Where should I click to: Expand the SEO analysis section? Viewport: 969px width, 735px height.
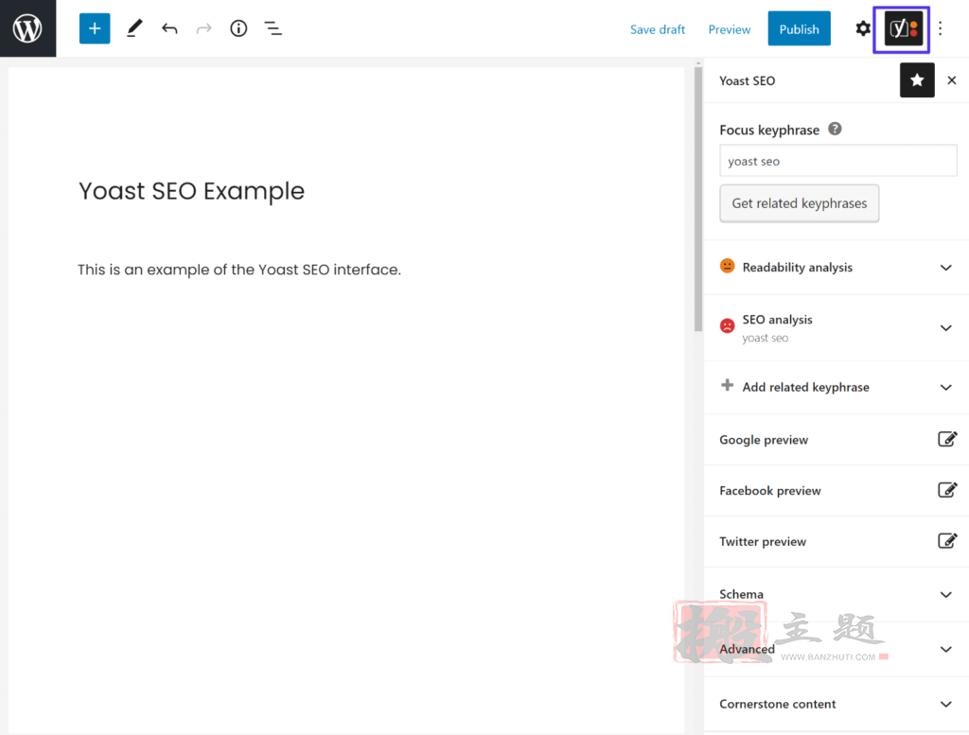[837, 328]
